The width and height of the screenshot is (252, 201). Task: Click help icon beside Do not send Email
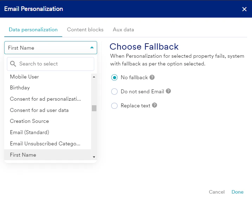[x=168, y=91]
